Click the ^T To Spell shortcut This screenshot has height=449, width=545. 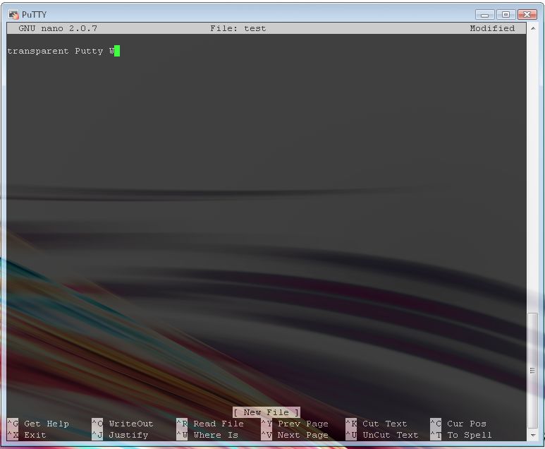coord(461,435)
